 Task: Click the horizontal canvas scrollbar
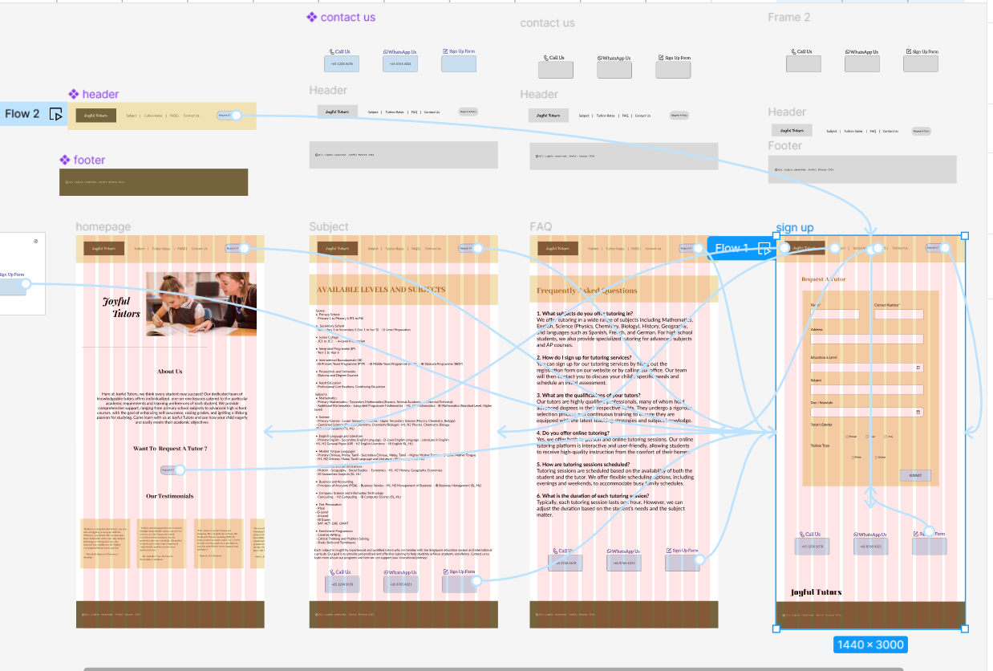(493, 668)
